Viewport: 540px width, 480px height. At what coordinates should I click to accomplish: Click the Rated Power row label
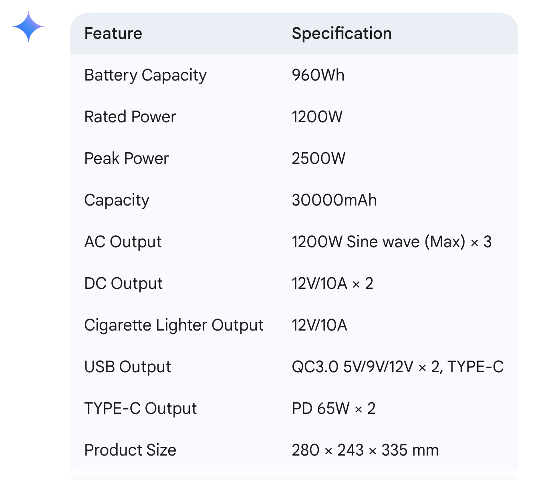click(x=130, y=117)
